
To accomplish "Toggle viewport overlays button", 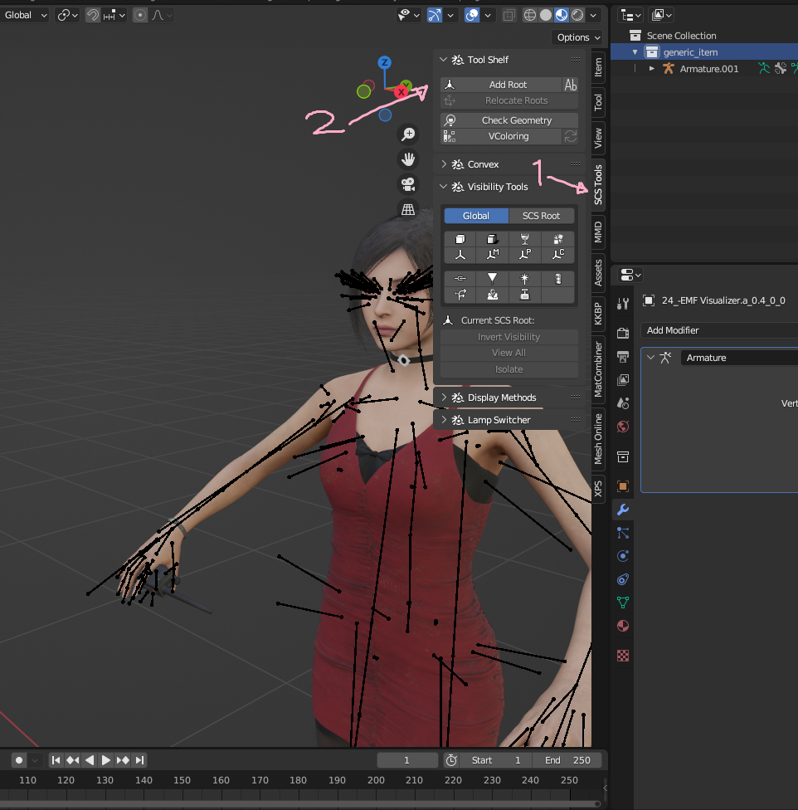I will (x=471, y=15).
